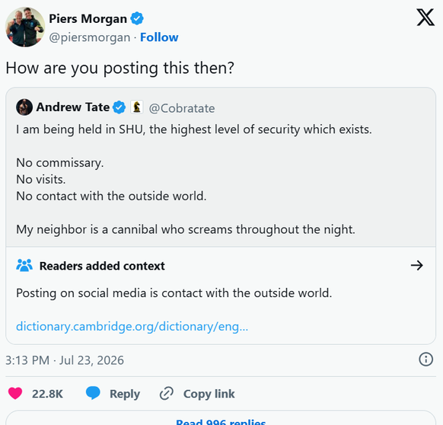Open the dictionary.cambridge.org link

pyautogui.click(x=132, y=326)
